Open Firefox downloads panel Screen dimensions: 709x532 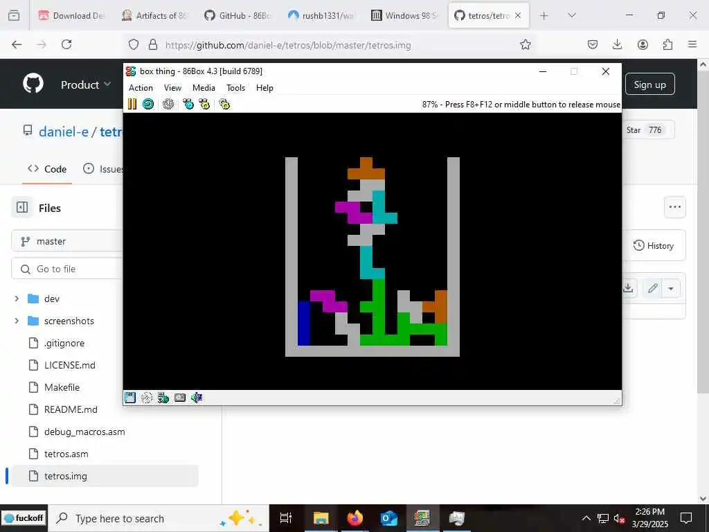point(617,44)
